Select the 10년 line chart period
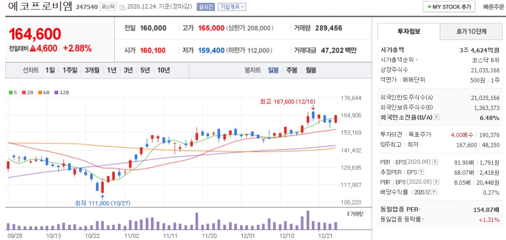This screenshot has width=506, height=240. pyautogui.click(x=163, y=70)
